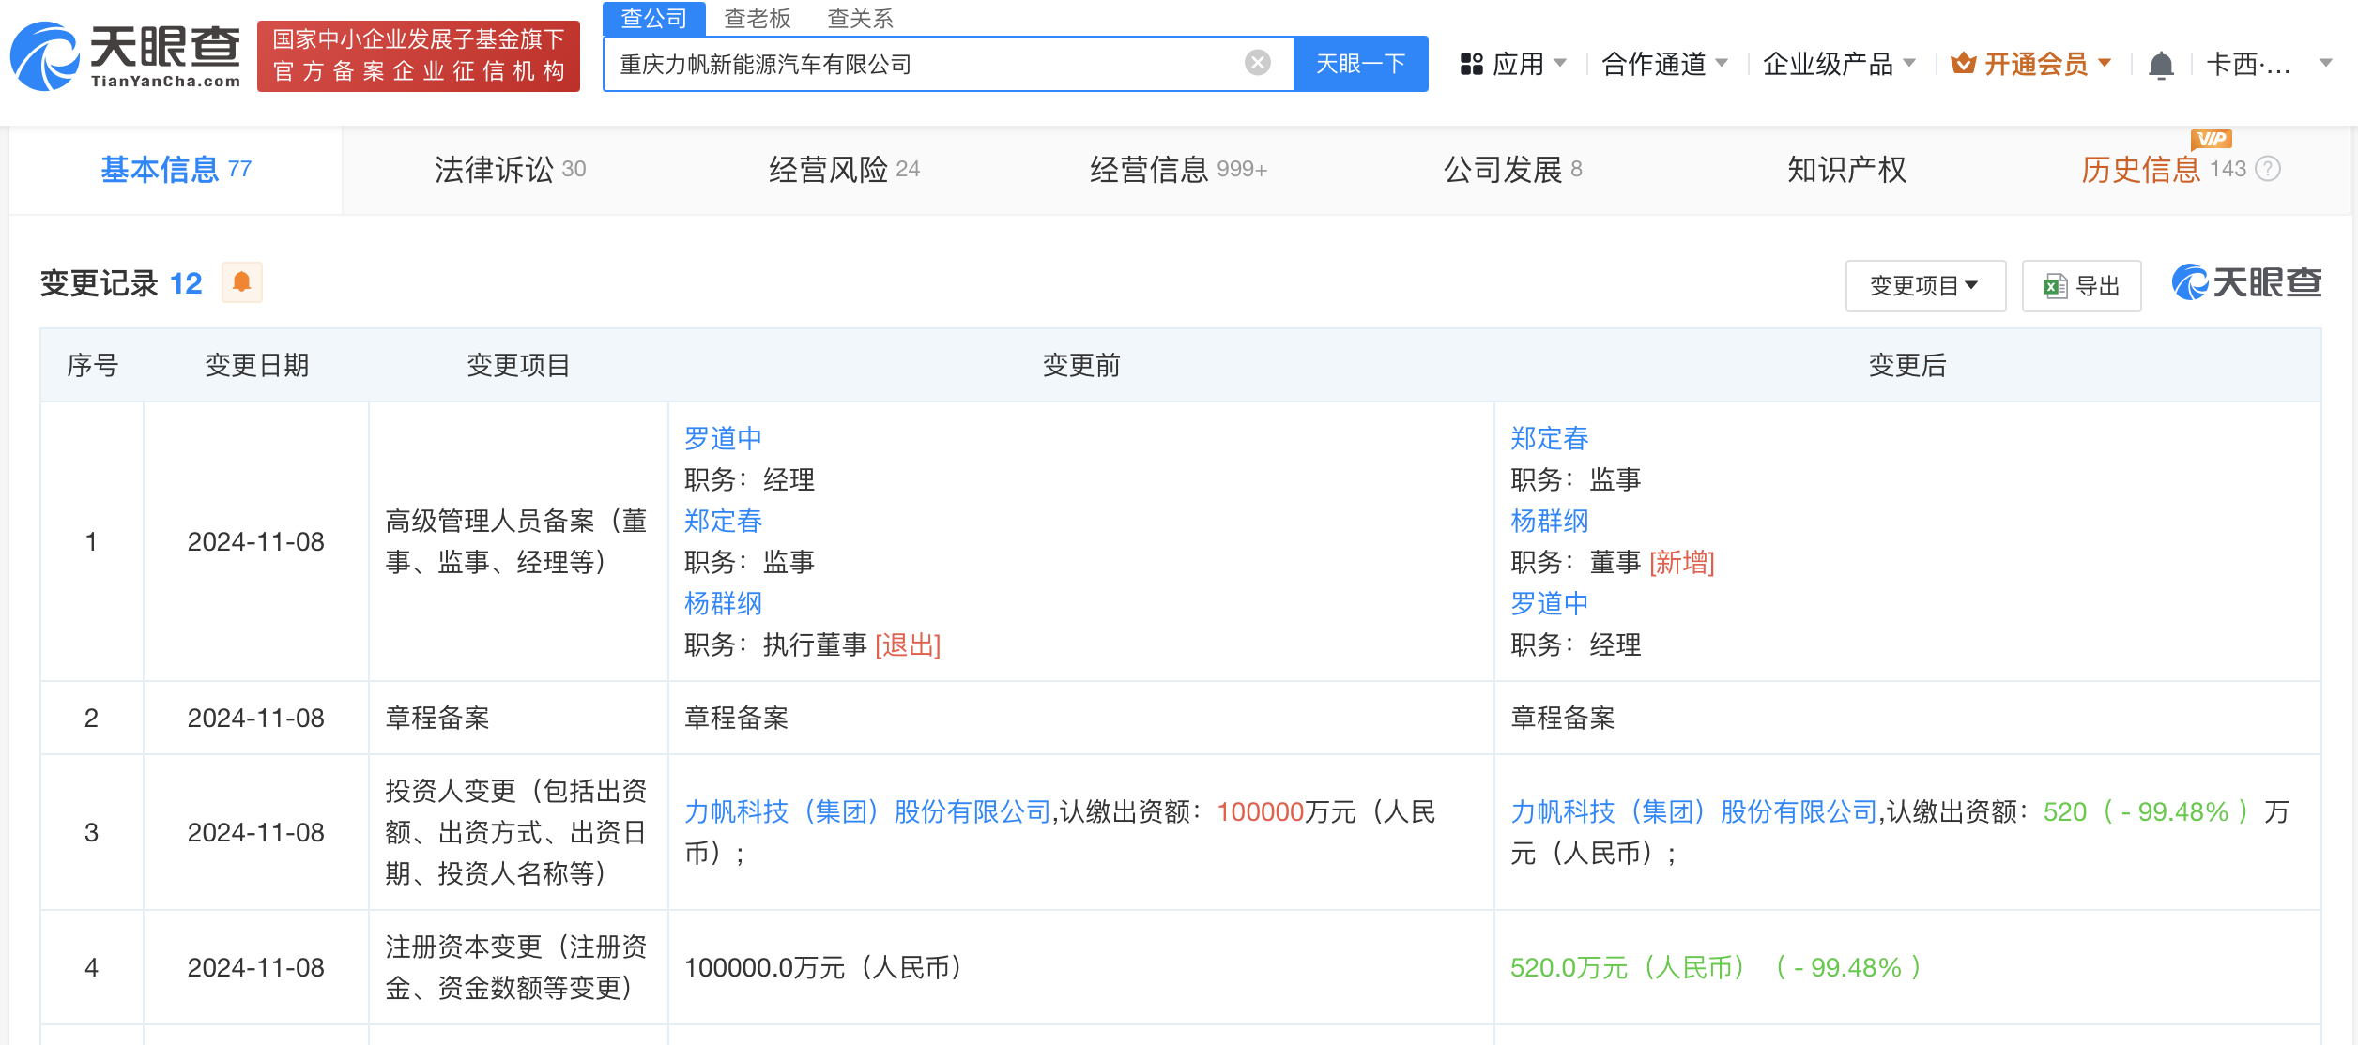Open 力帆科技 company link in 变更后
Screen dimensions: 2358x1045
point(1692,811)
